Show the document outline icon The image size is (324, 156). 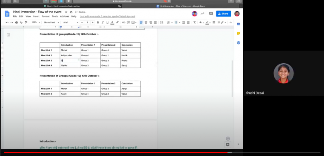pos(9,35)
